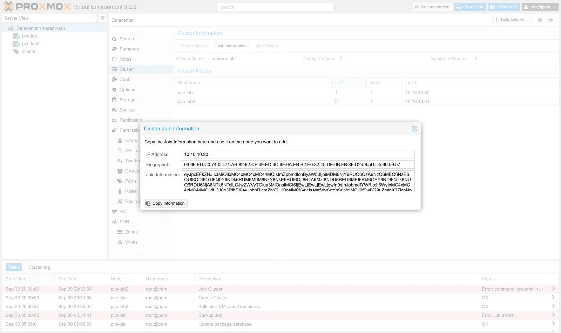Viewport: 561px width, 333px height.
Task: Expand the Bulk start VMs task arrow
Action: coord(553,306)
